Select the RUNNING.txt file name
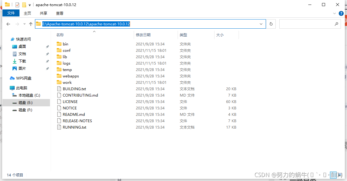Image resolution: width=347 pixels, height=181 pixels. tap(75, 127)
